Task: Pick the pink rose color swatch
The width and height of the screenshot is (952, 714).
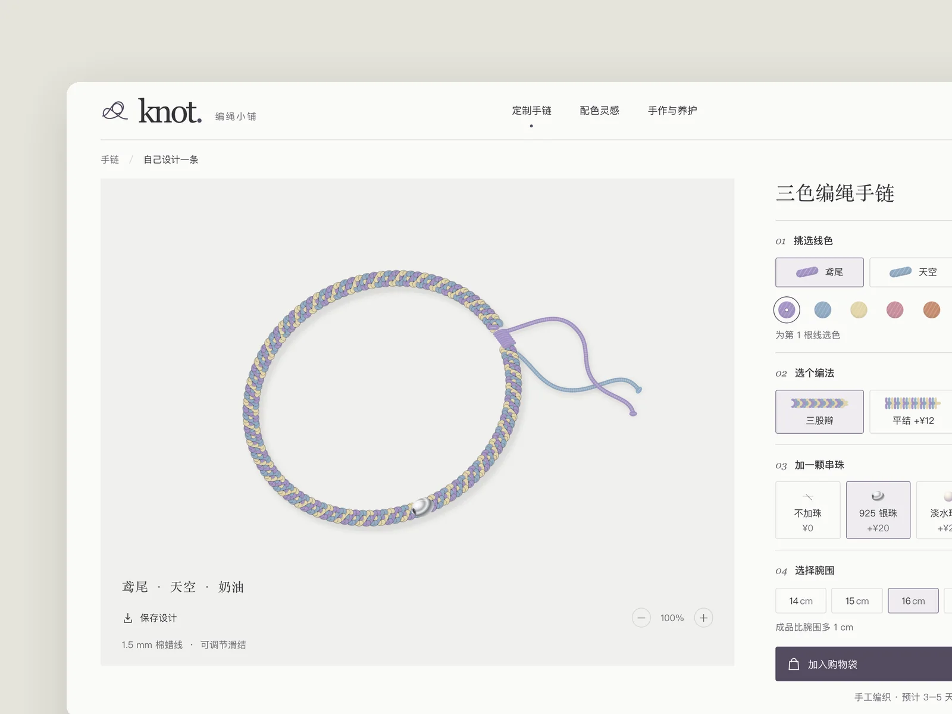Action: point(895,310)
